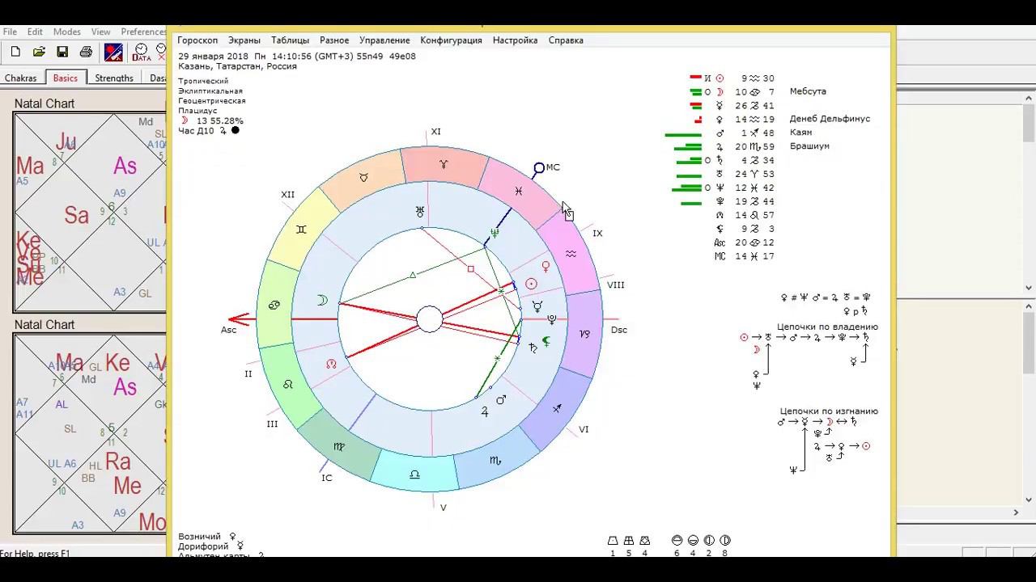Open View menu in background window
Image resolution: width=1036 pixels, height=582 pixels.
point(101,32)
